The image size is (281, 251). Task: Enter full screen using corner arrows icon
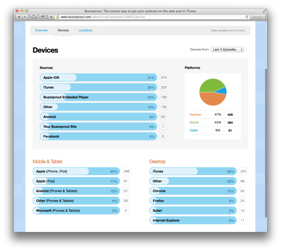[x=265, y=11]
